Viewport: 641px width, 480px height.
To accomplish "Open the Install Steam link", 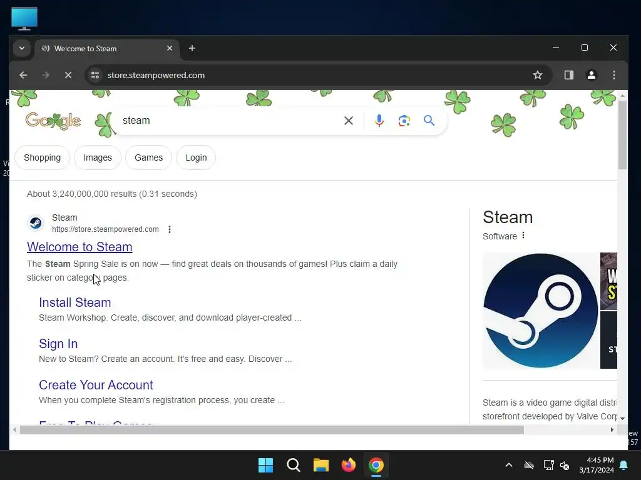I will pos(75,302).
